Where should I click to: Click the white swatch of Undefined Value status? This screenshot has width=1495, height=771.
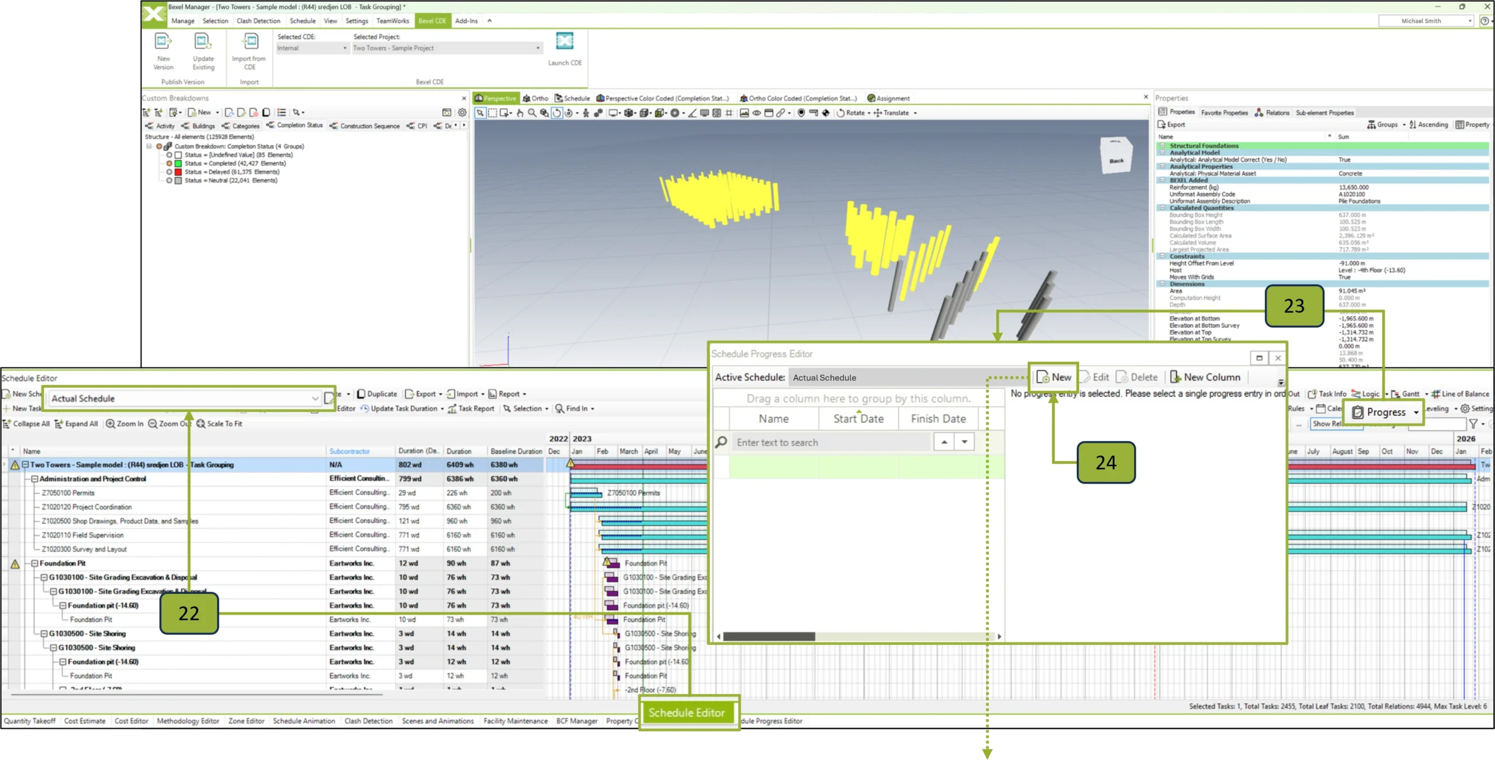[178, 155]
